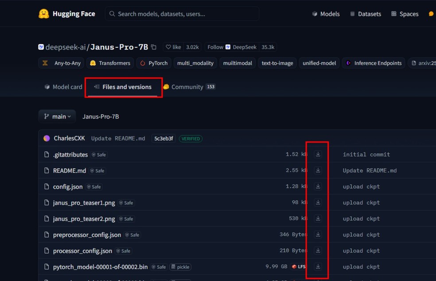The width and height of the screenshot is (436, 281).
Task: Open Datasets in the top navigation
Action: 366,14
